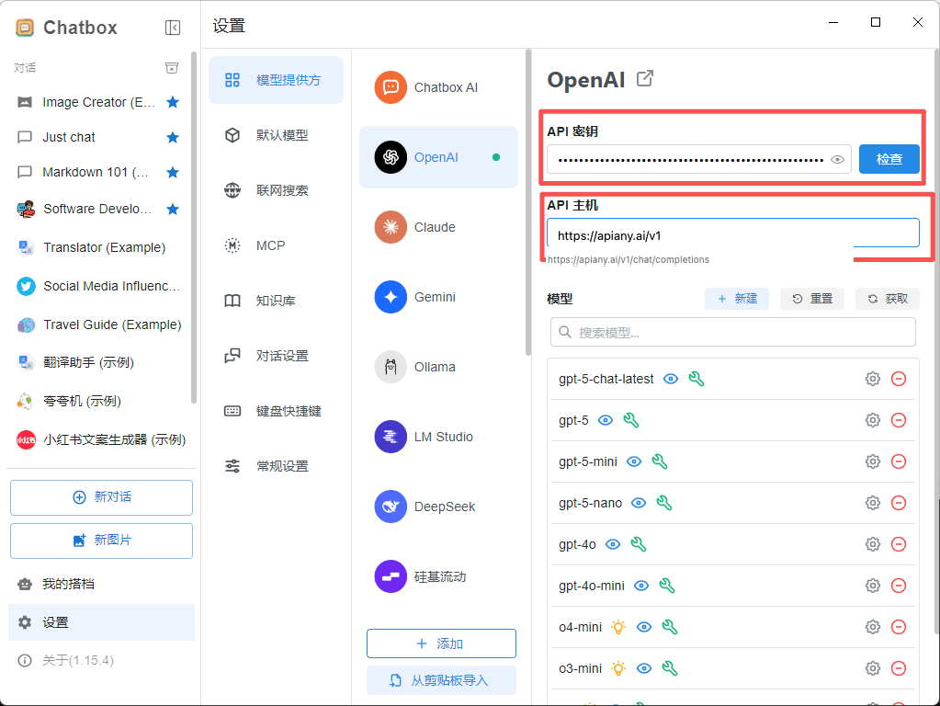The image size is (940, 706).
Task: Open the OpenAI external link icon
Action: click(x=645, y=78)
